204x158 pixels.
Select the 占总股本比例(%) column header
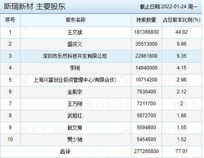(x=181, y=20)
